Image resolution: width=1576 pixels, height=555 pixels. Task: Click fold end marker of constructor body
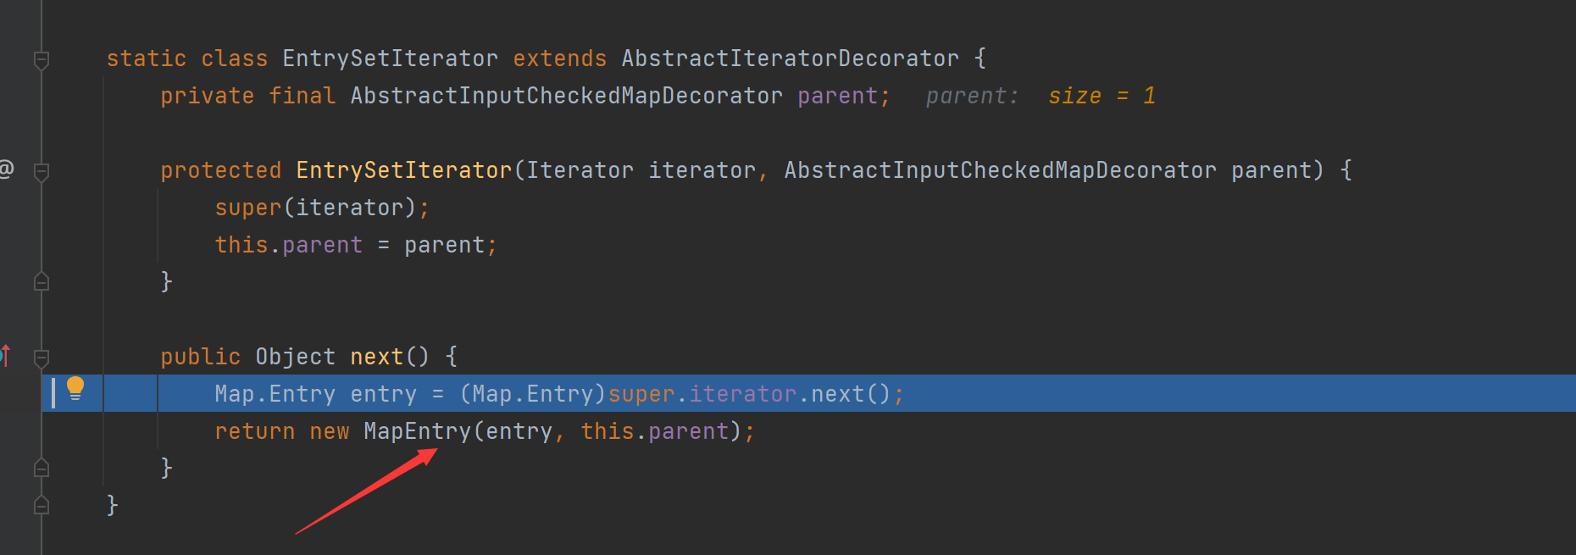tap(41, 281)
